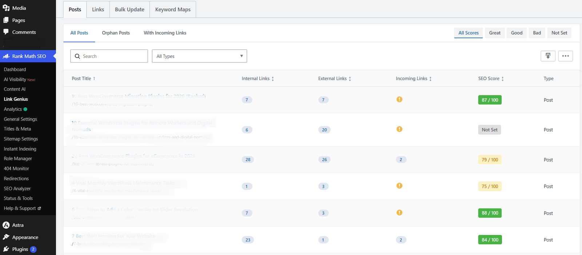Open Titles & Meta menu item

pos(17,129)
